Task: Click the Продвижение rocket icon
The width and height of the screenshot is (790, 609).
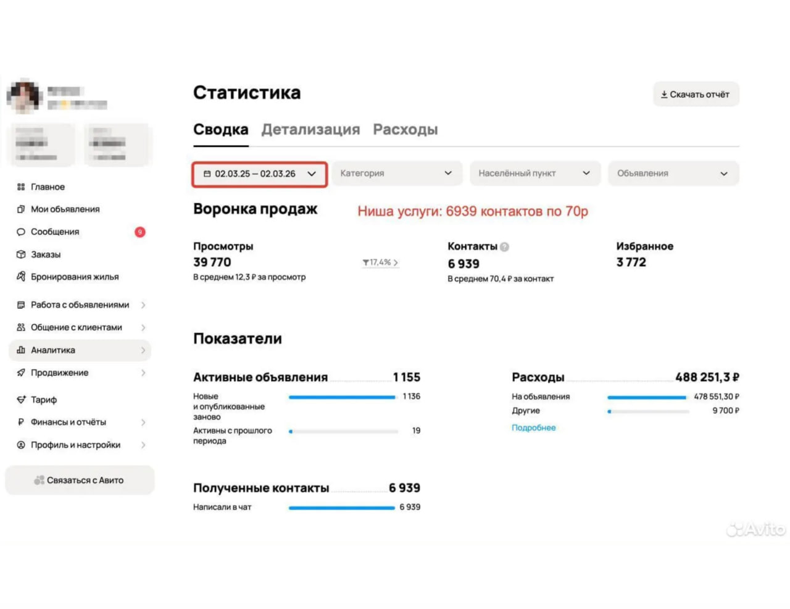Action: click(x=21, y=373)
